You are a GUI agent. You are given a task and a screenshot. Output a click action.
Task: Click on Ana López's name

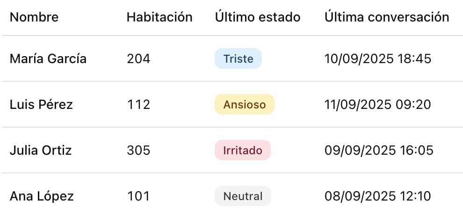(42, 196)
